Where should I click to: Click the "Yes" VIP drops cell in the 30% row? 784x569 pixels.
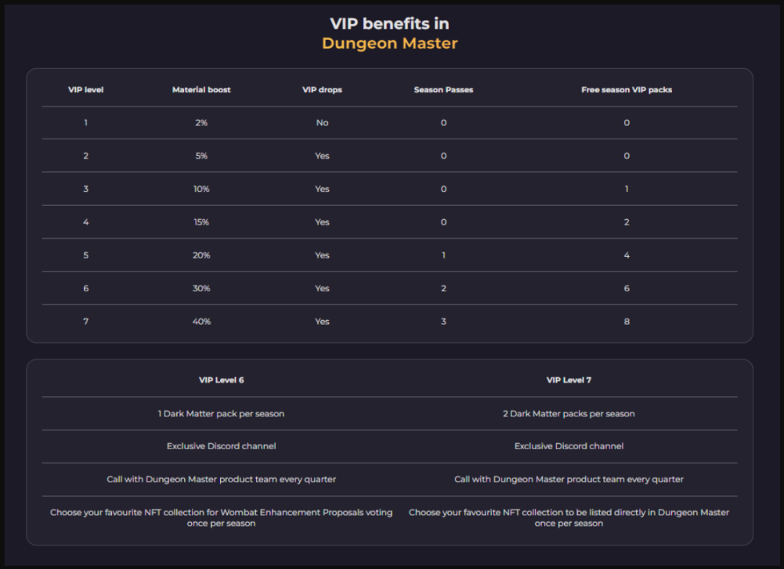322,288
